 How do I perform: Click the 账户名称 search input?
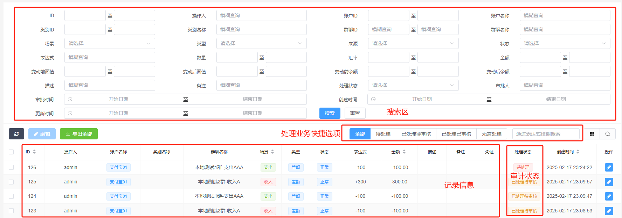pos(565,15)
